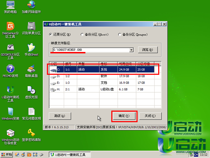
Task: Launch DiskGenius分区工具 from the desktop
Action: point(10,30)
